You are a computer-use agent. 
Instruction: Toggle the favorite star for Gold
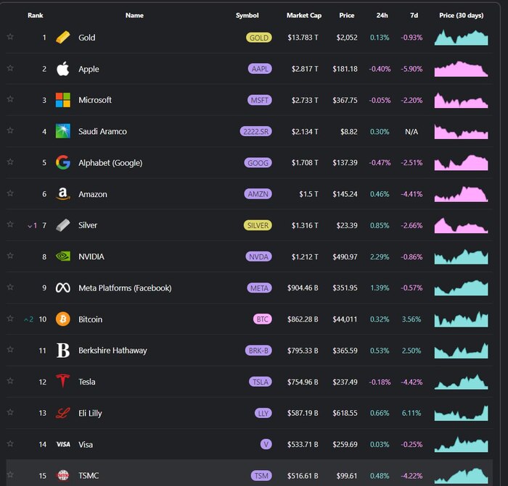(x=10, y=37)
